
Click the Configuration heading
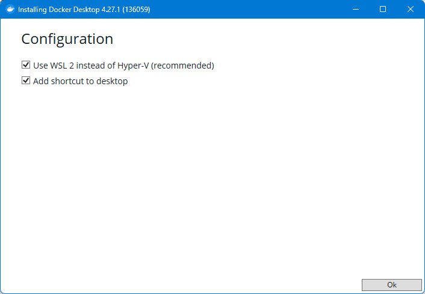click(67, 39)
